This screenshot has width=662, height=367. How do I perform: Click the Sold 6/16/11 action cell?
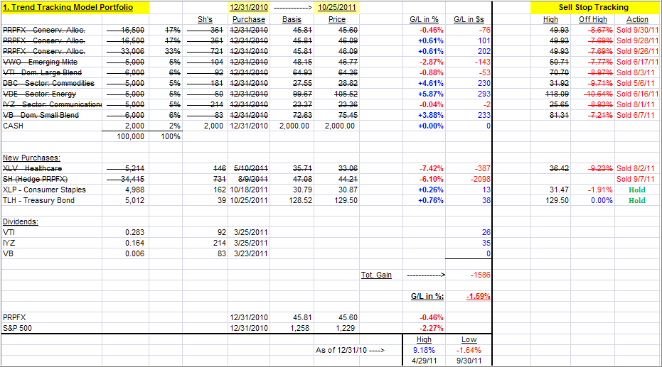[637, 94]
